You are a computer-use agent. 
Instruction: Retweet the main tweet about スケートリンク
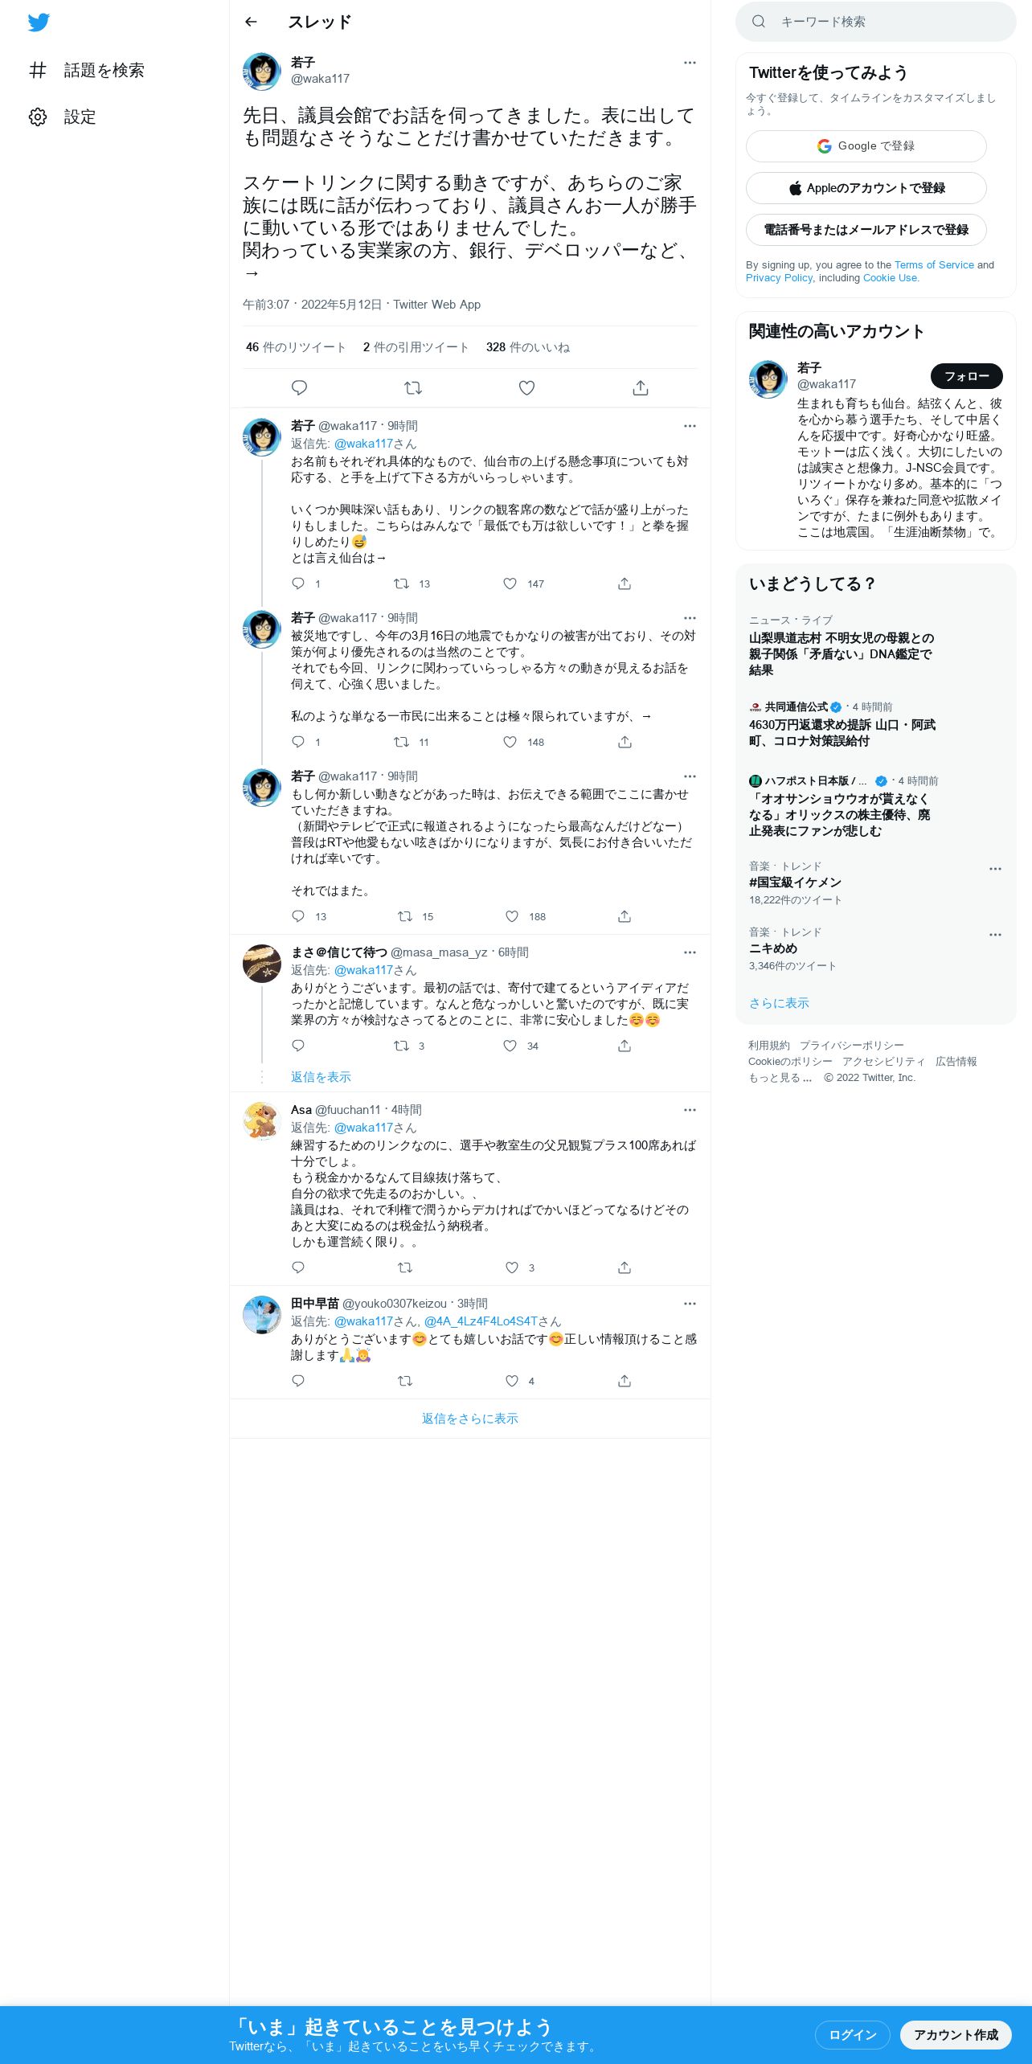(413, 388)
